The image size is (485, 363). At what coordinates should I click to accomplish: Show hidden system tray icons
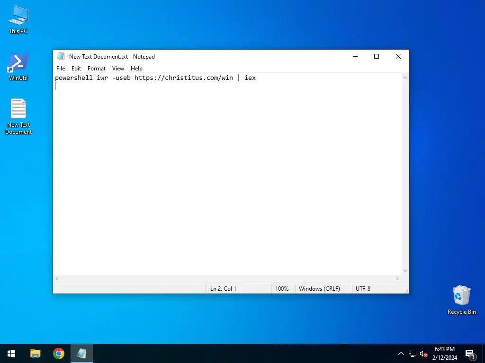[401, 354]
